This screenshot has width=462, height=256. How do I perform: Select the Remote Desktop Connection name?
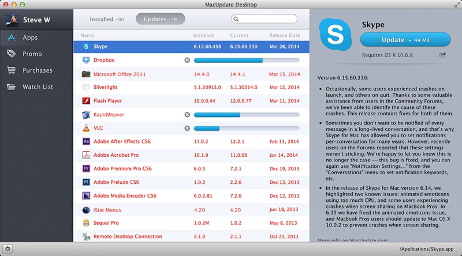(x=128, y=236)
